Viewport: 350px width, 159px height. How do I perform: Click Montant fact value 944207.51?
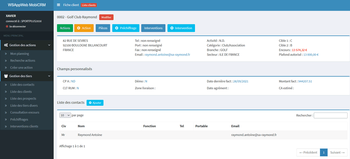click(x=305, y=81)
